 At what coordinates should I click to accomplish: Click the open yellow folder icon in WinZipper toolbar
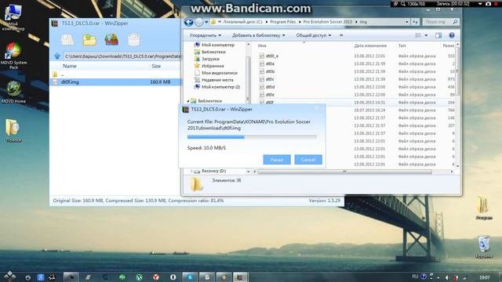[89, 40]
